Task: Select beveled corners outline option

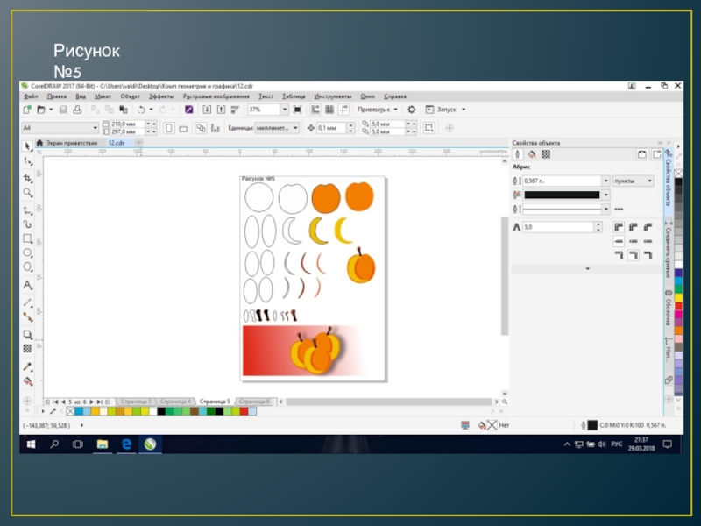Action: (x=648, y=227)
